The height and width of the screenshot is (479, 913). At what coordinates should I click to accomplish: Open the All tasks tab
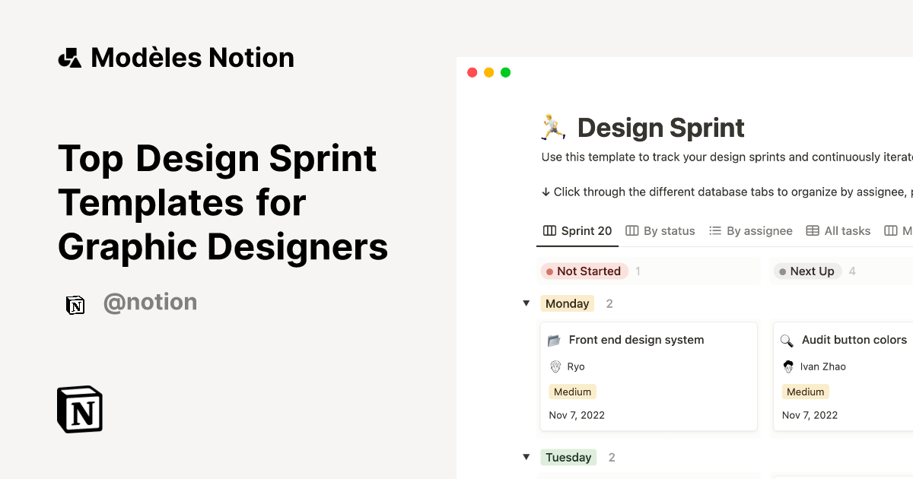coord(847,230)
